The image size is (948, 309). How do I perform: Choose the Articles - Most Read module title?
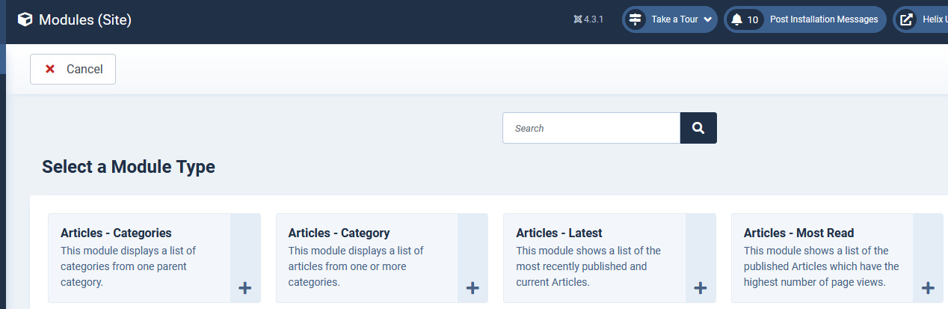(798, 233)
